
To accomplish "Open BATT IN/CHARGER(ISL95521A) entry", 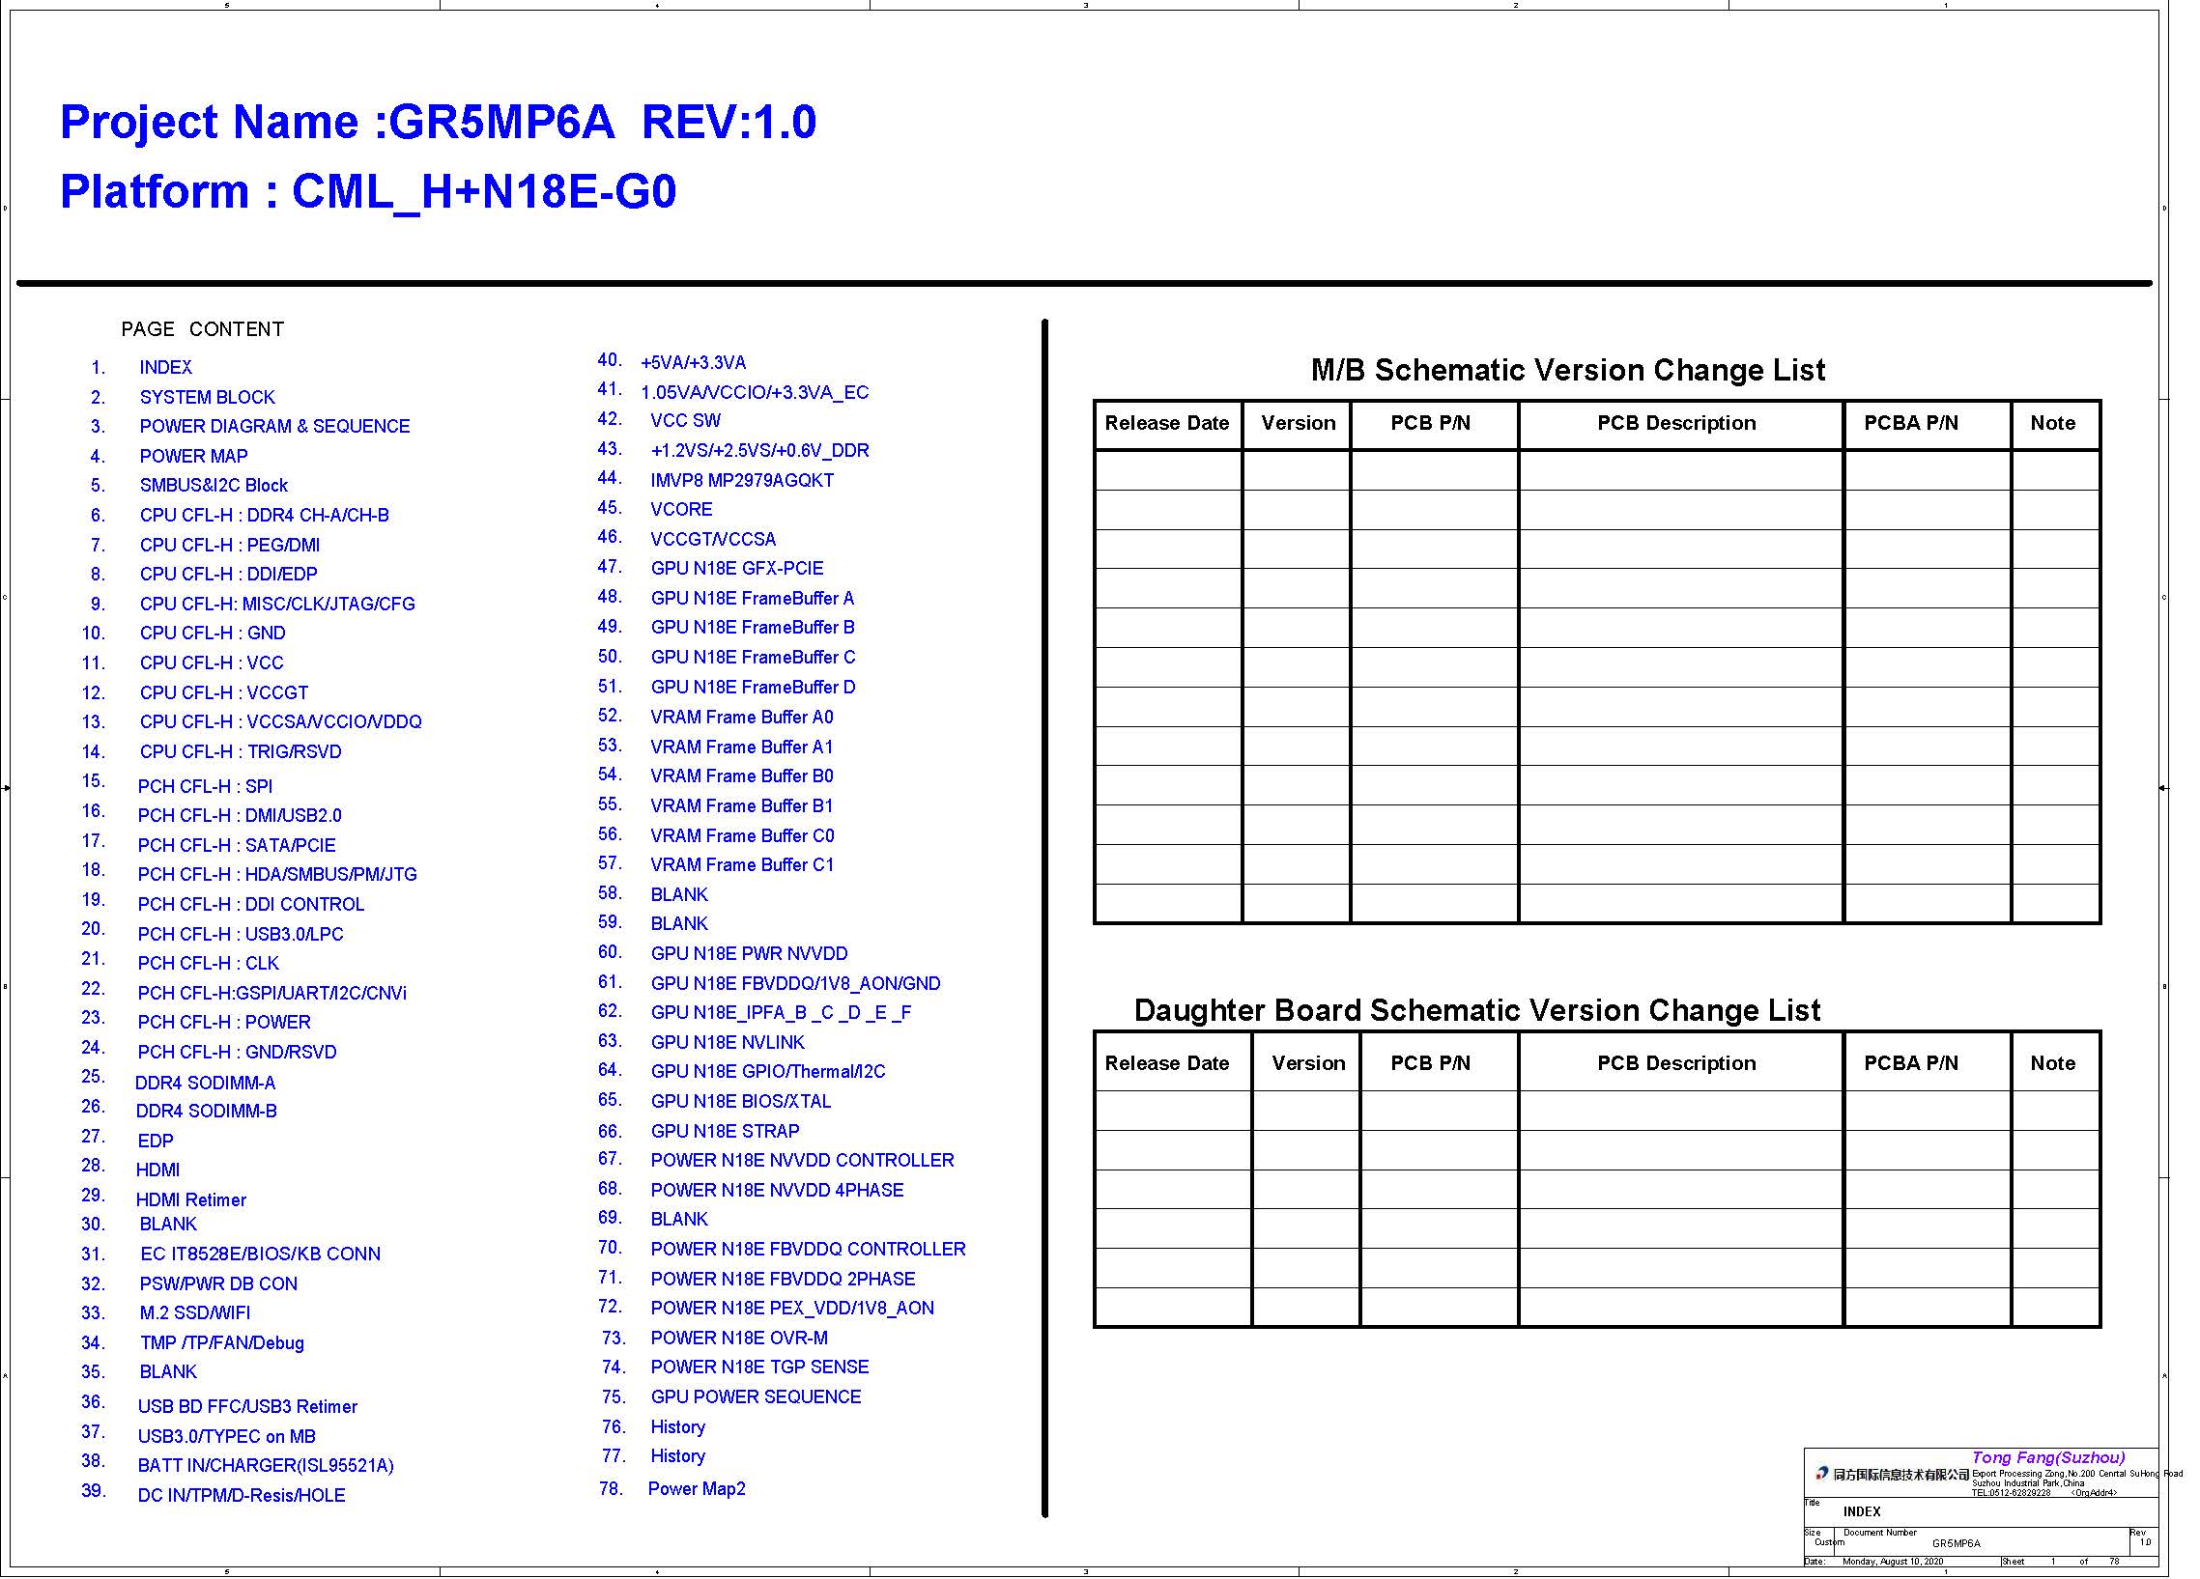I will [x=266, y=1468].
